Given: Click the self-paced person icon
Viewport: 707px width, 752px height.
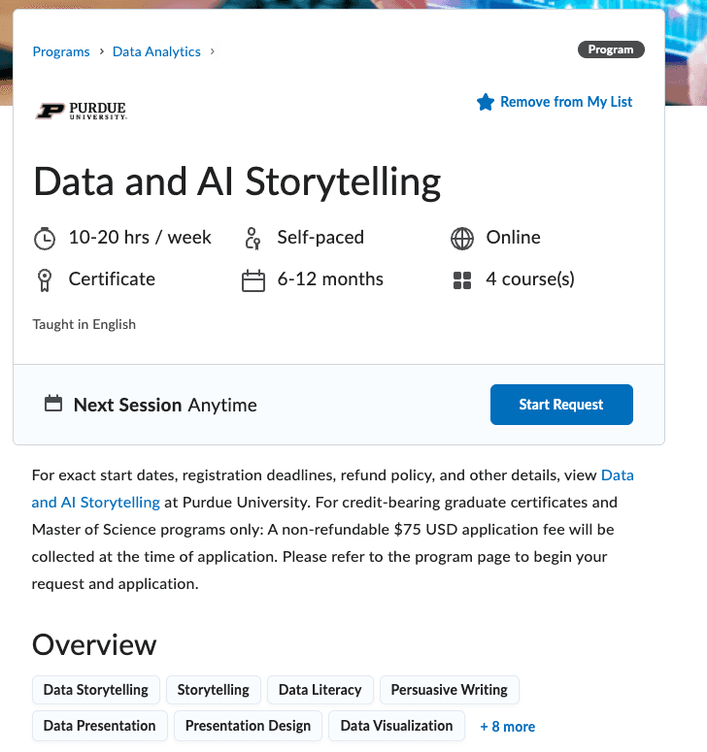Looking at the screenshot, I should pyautogui.click(x=252, y=238).
